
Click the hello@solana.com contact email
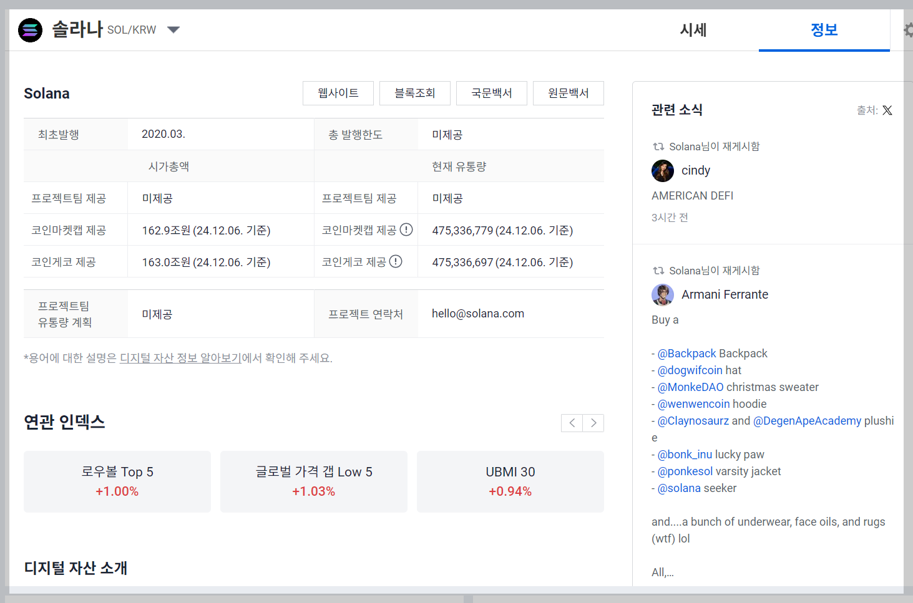click(478, 314)
